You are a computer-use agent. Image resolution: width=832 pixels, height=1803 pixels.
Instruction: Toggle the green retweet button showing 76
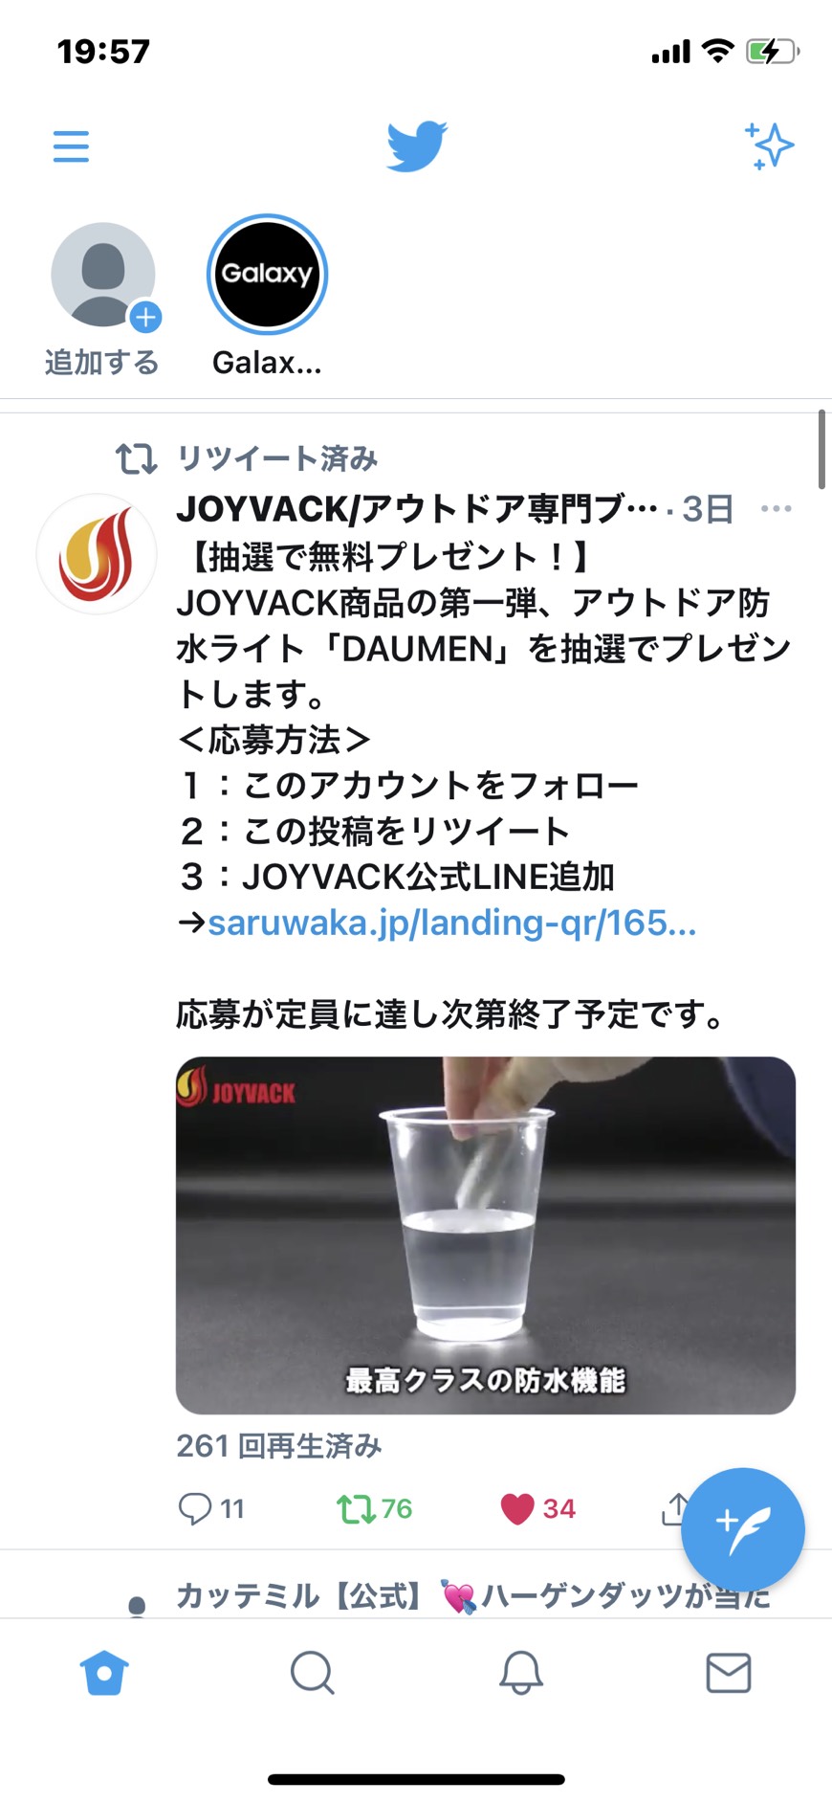click(374, 1509)
